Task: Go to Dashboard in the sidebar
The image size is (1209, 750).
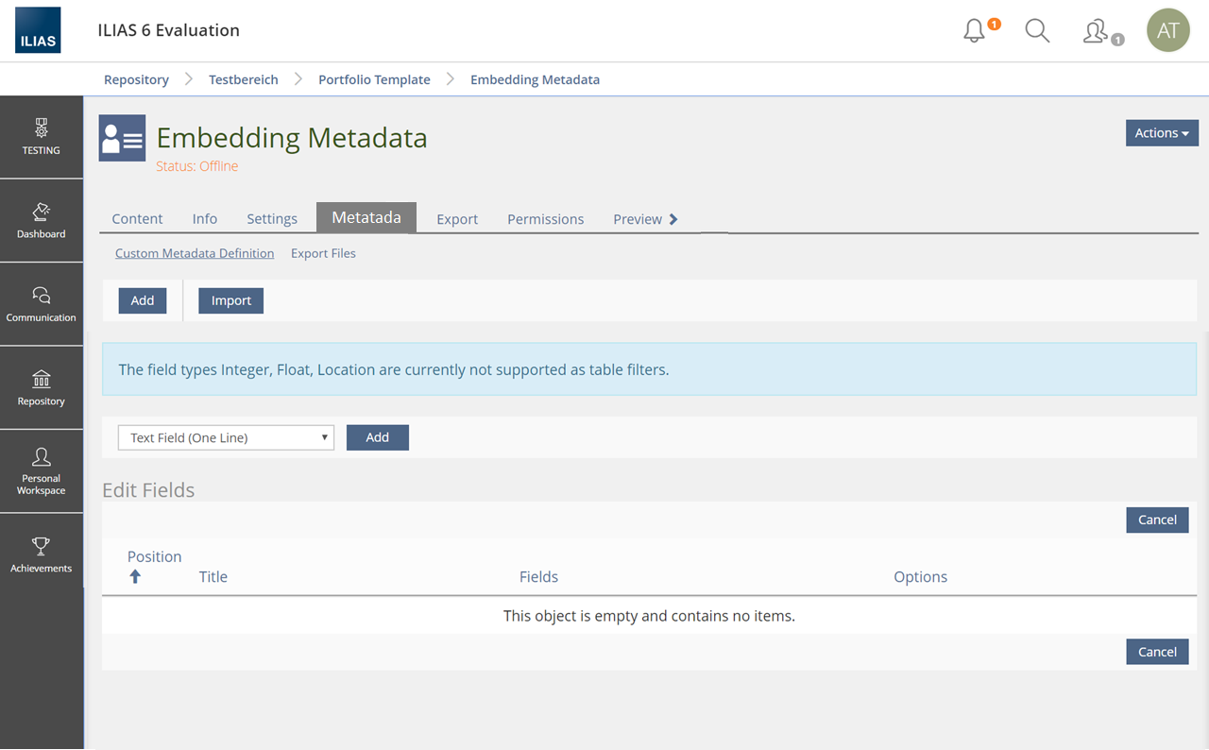Action: click(42, 221)
